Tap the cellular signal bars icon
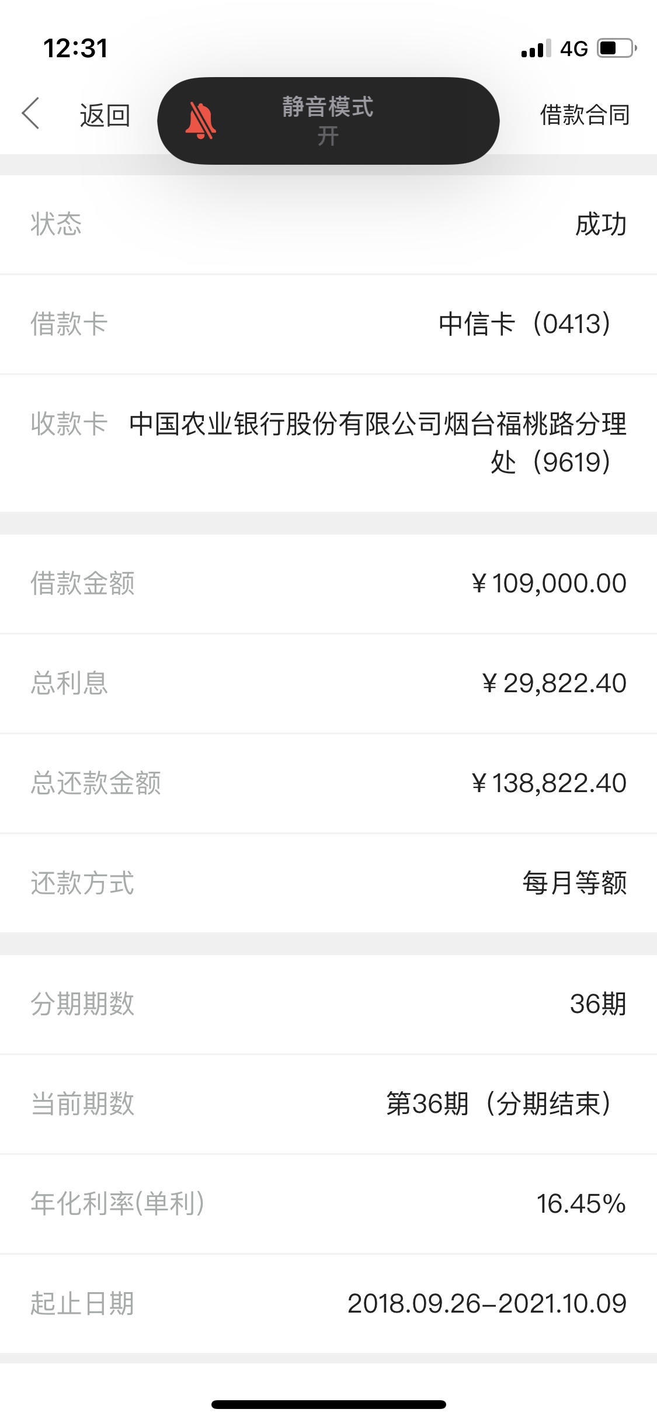Image resolution: width=657 pixels, height=1423 pixels. (x=536, y=49)
